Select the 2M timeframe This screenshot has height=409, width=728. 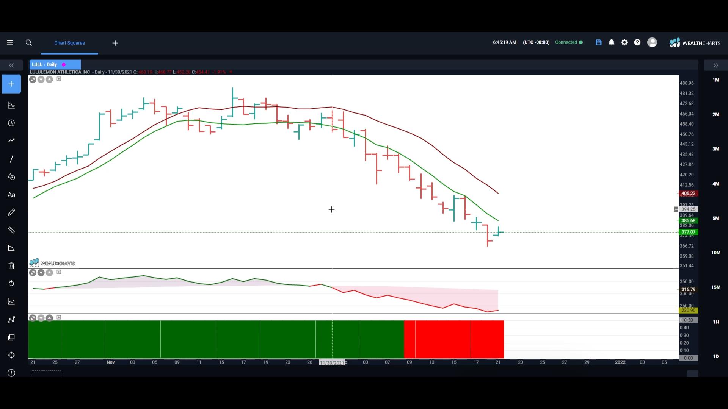[x=715, y=114]
